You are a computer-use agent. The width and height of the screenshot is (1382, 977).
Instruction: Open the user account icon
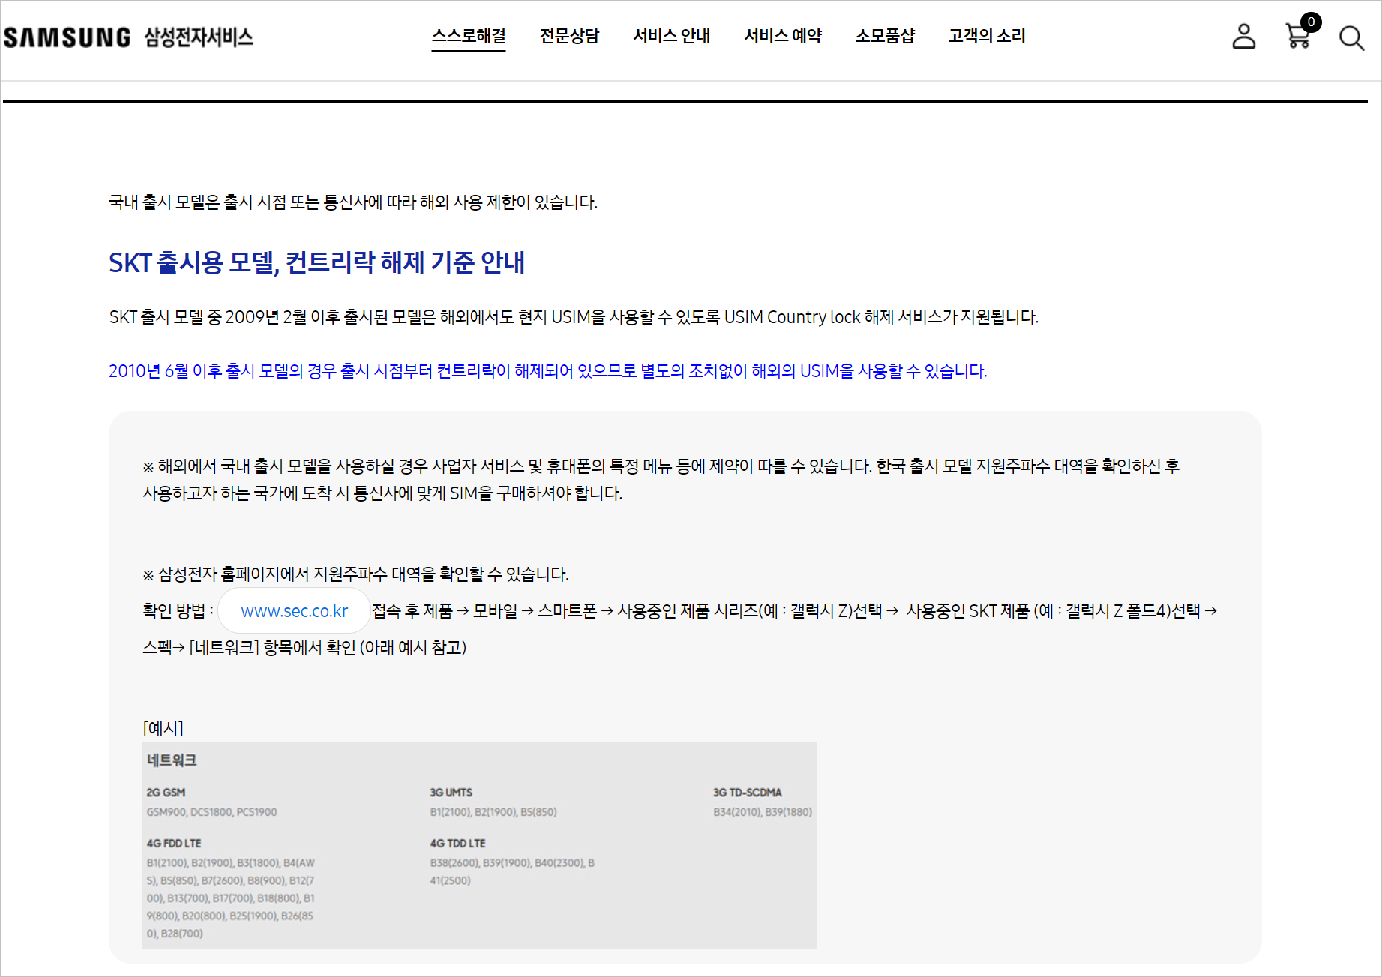(x=1243, y=36)
